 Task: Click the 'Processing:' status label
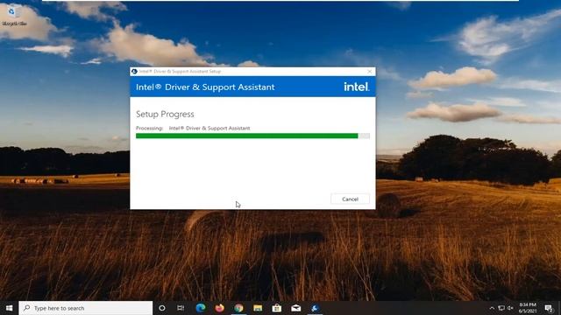(x=149, y=128)
